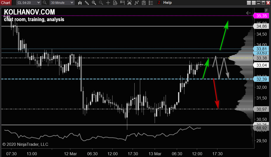271x157 pixels.
Task: Zoom out with the minus magnifier
Action: 101,3
